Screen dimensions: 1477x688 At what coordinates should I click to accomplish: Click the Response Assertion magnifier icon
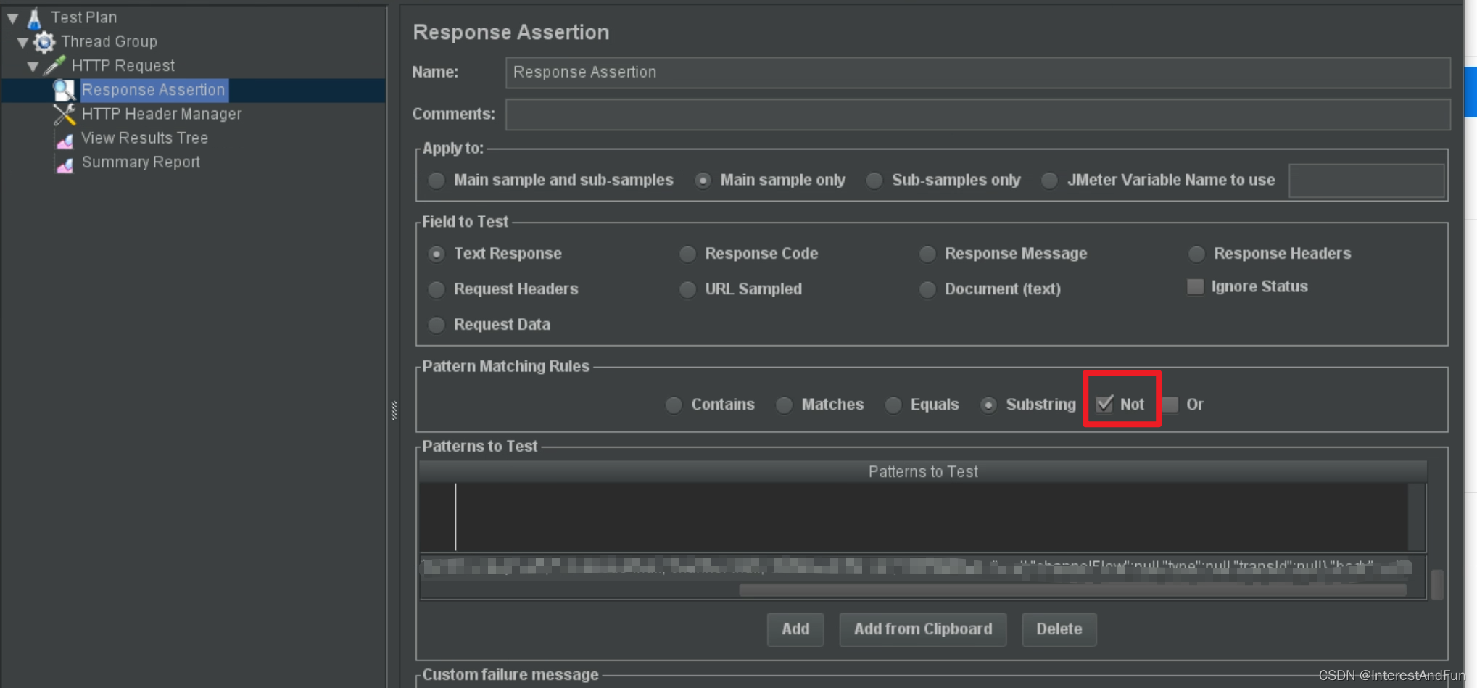point(64,90)
